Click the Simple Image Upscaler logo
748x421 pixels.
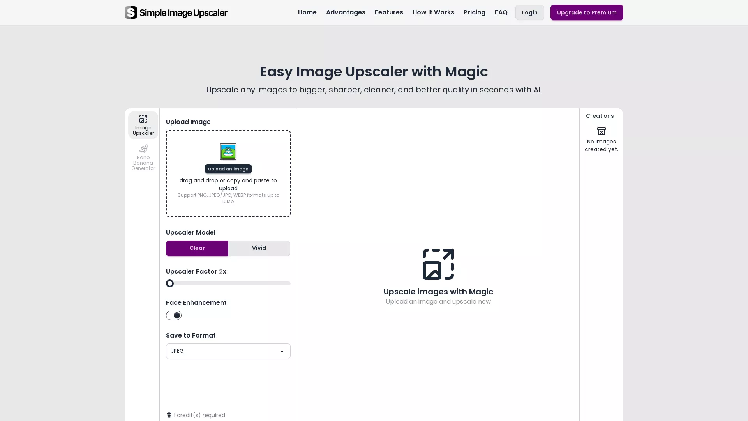coord(176,12)
